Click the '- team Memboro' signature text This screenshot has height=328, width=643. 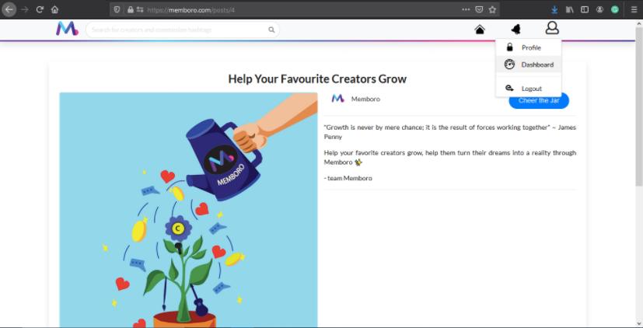[348, 178]
